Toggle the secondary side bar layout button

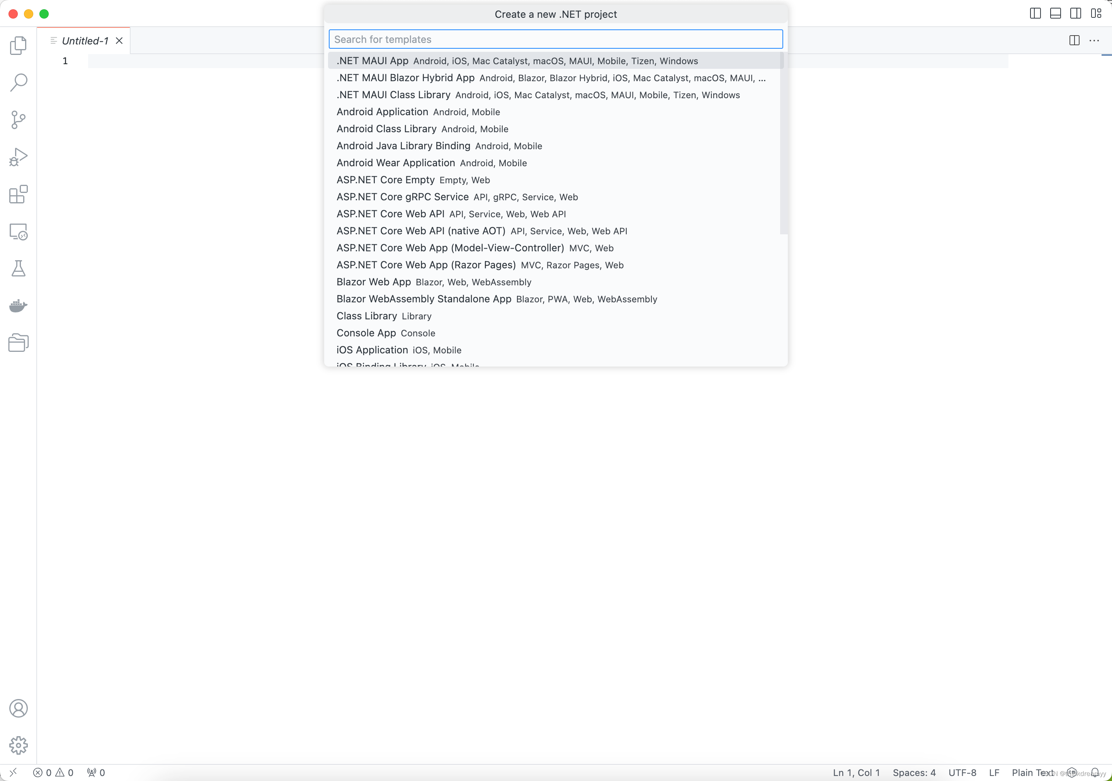[1075, 14]
